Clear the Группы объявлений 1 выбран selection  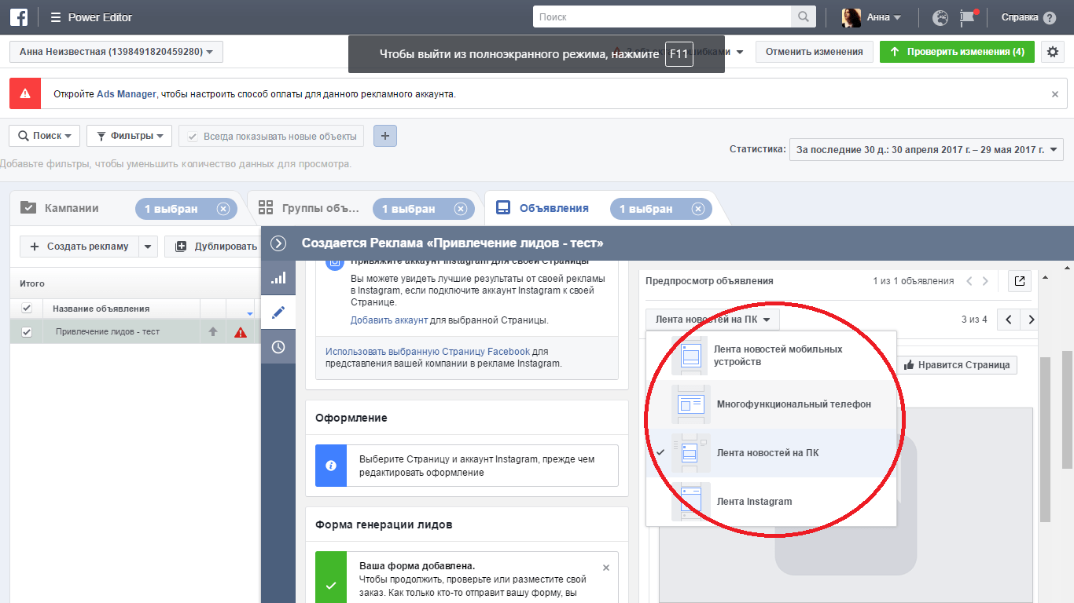tap(461, 209)
